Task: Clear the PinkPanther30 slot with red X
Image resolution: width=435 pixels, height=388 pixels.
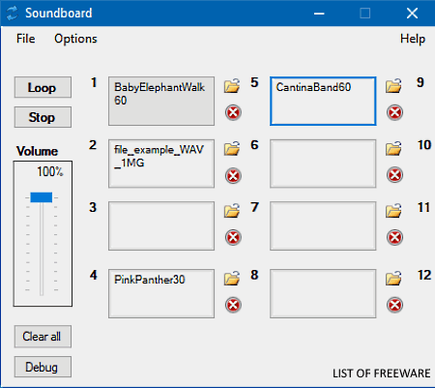Action: [233, 305]
